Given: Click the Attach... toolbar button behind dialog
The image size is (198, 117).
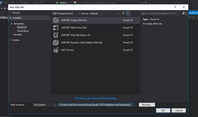Looking at the screenshot, I should pos(63,3).
